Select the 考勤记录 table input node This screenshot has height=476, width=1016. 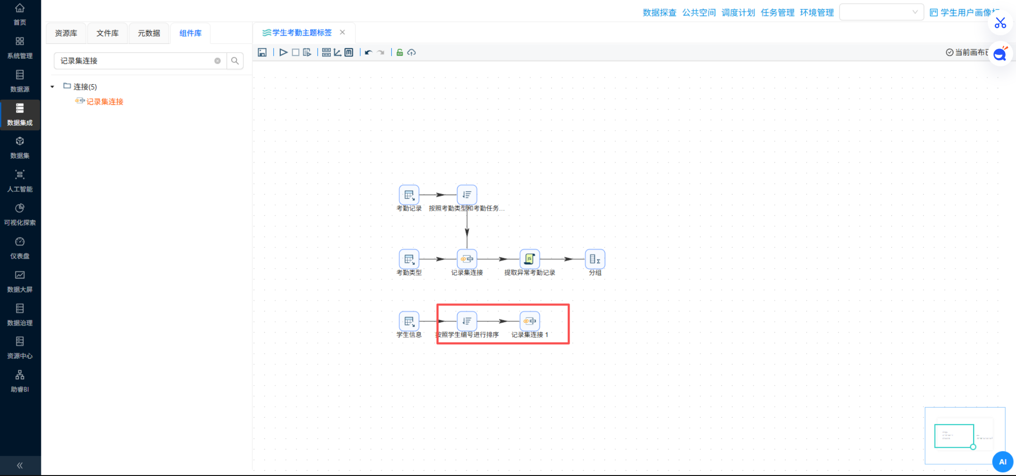(409, 195)
